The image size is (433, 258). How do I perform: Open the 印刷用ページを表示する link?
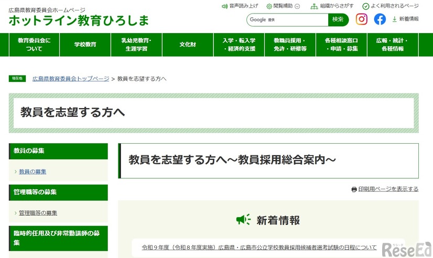[388, 189]
